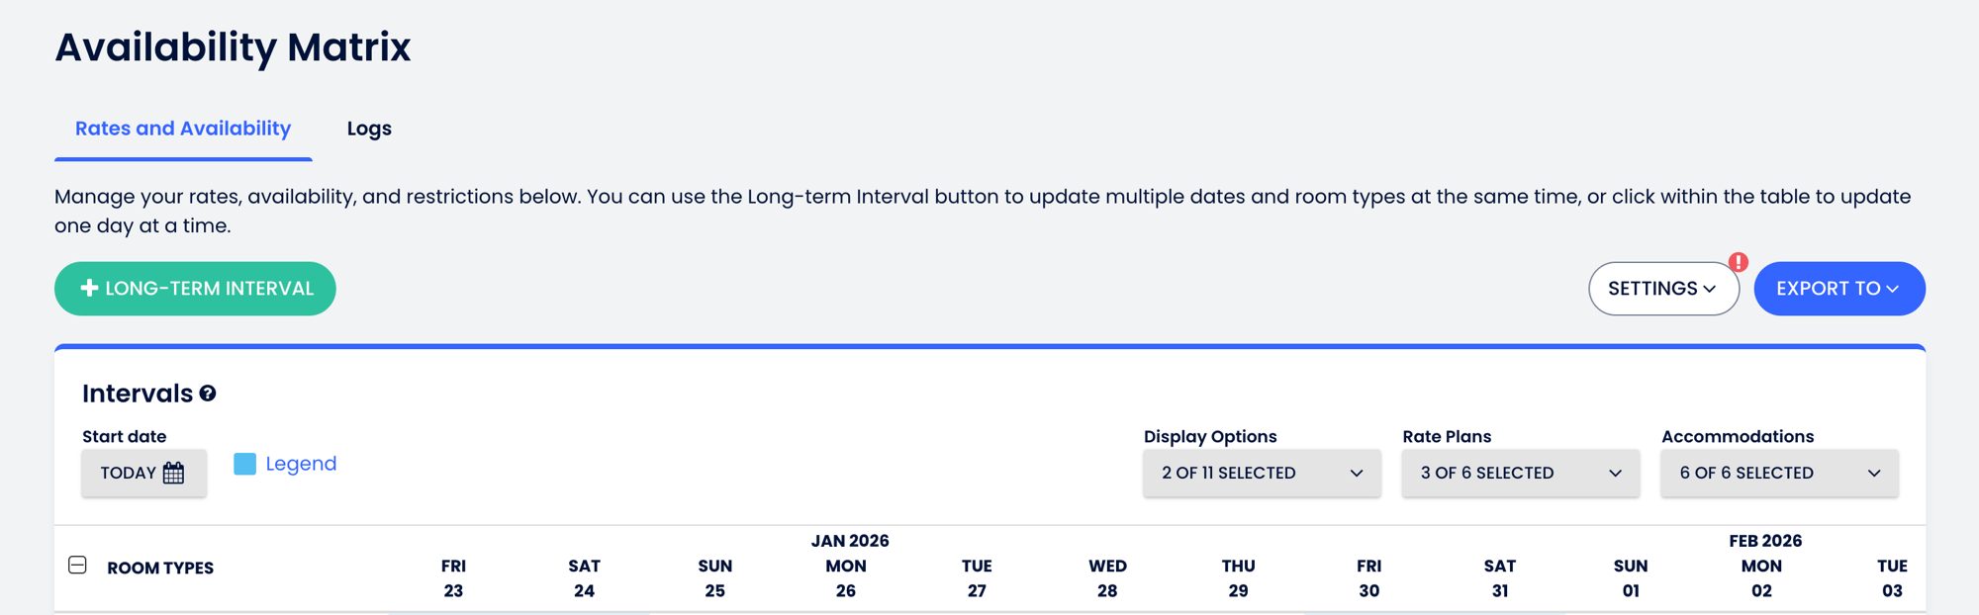Viewport: 1979px width, 615px height.
Task: Select the Rates and Availability tab
Action: coord(183,129)
